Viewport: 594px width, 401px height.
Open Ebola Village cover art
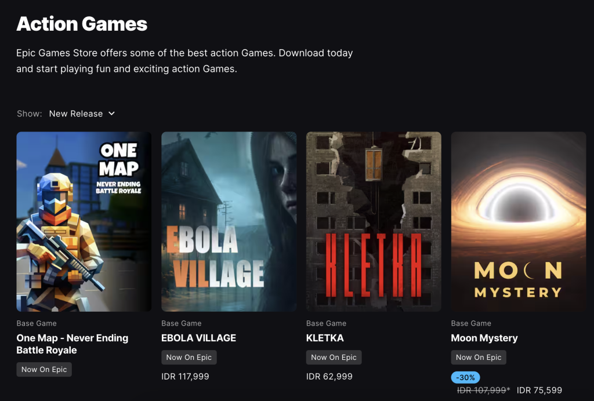tap(229, 221)
